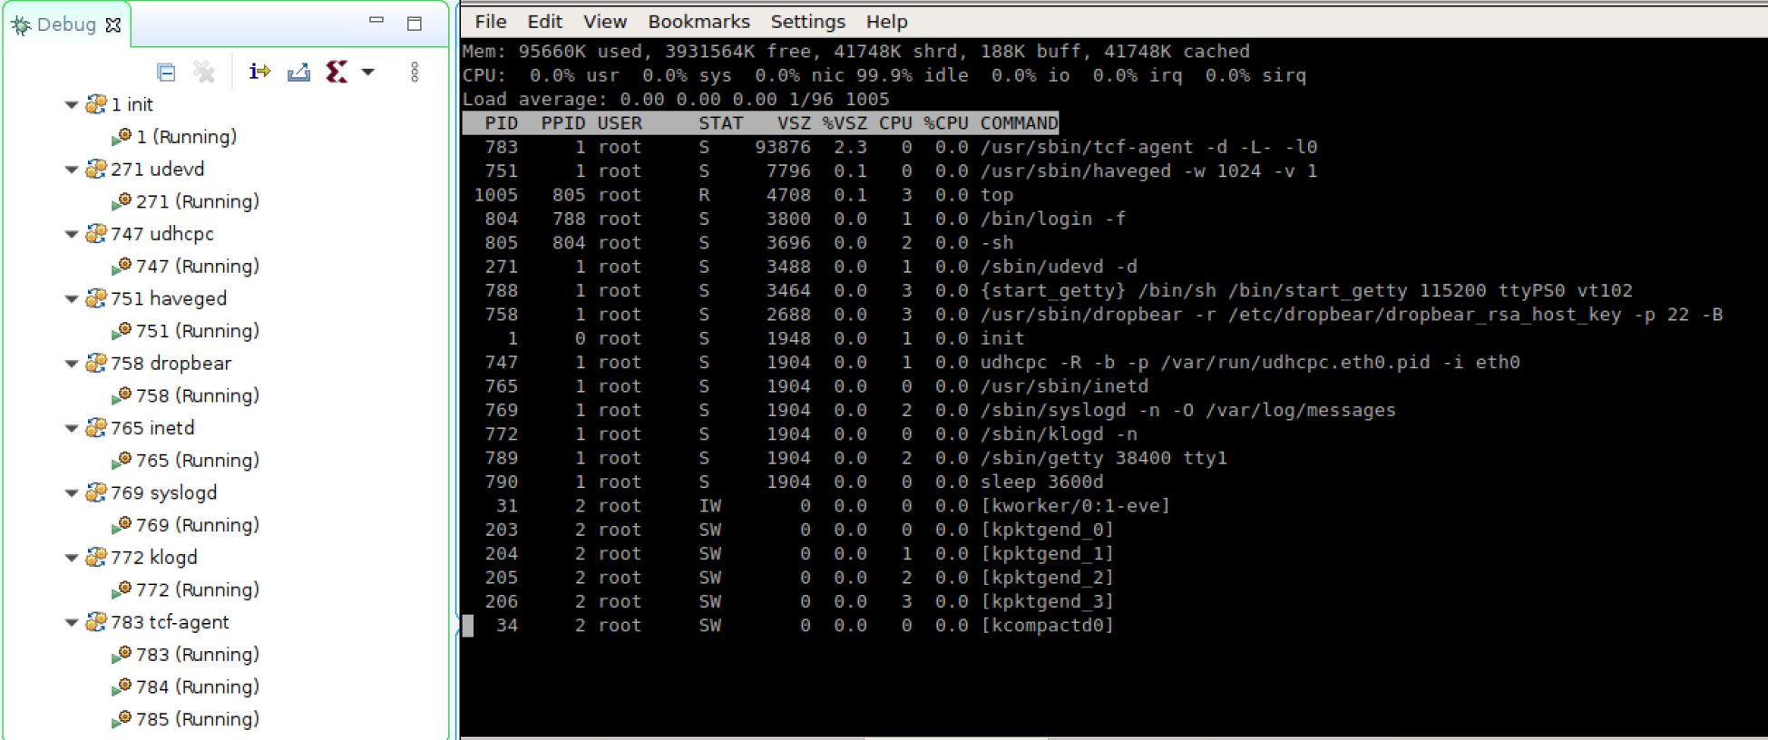
Task: Maximize the Debug view panel
Action: 415,24
